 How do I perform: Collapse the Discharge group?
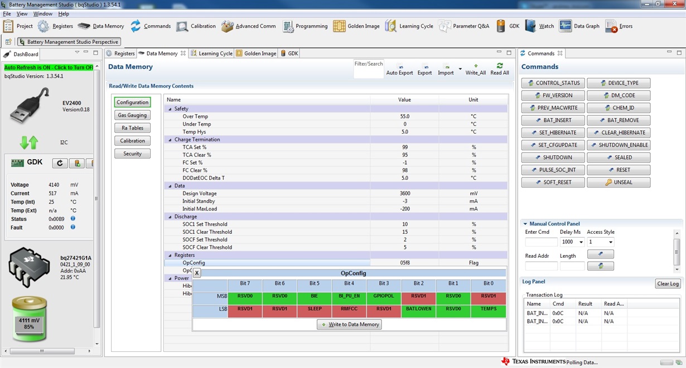(170, 217)
